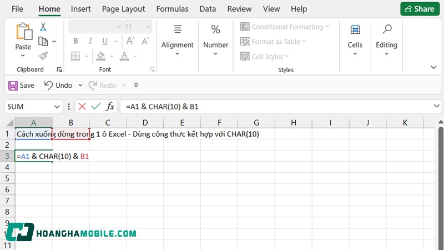Click the Copy icon
444x250 pixels.
pyautogui.click(x=43, y=41)
